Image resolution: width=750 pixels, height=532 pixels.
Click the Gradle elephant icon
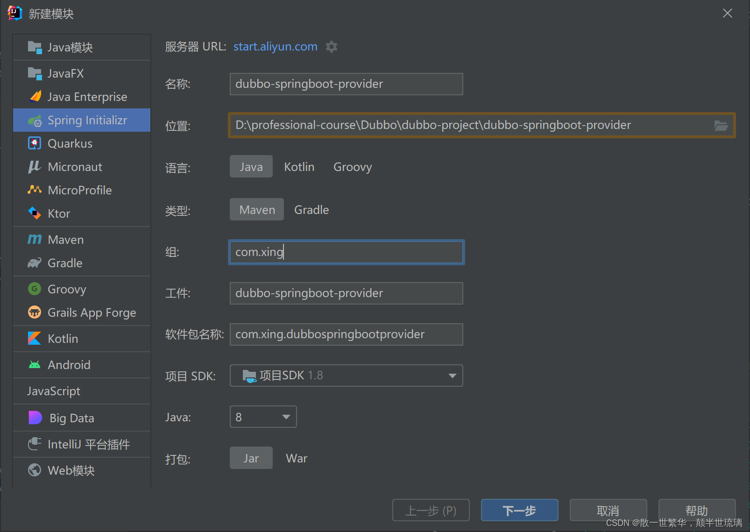[x=35, y=263]
